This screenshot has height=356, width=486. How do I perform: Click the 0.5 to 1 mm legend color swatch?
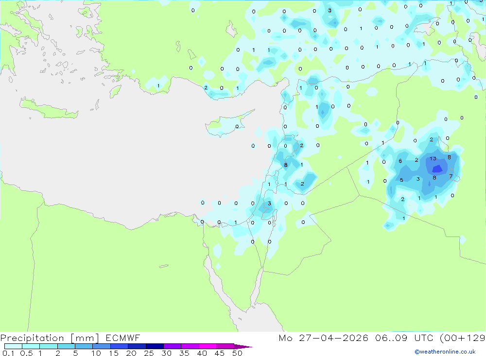coord(31,346)
